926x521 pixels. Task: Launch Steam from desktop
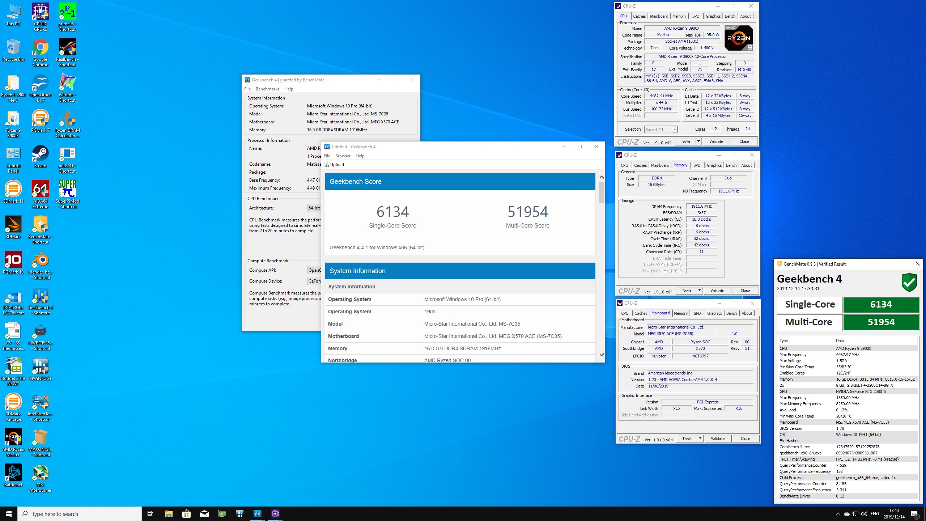point(40,157)
